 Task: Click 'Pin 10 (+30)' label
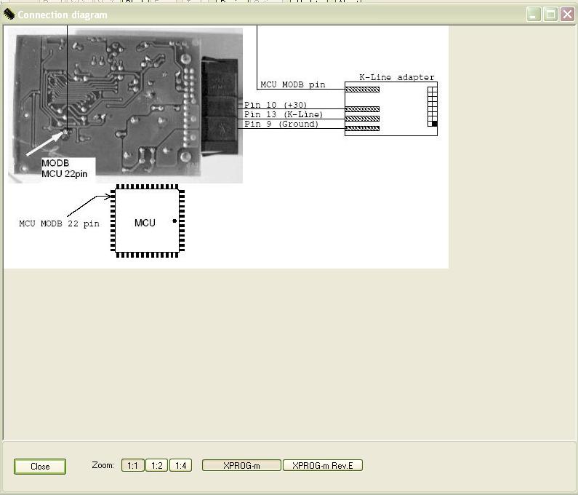point(276,105)
